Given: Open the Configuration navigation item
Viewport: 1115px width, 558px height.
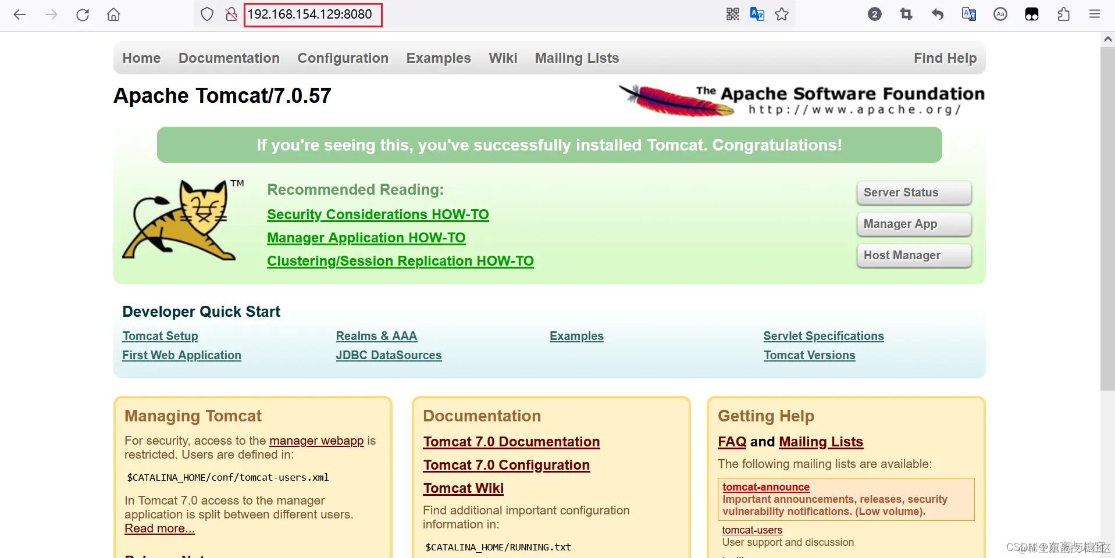Looking at the screenshot, I should point(343,58).
